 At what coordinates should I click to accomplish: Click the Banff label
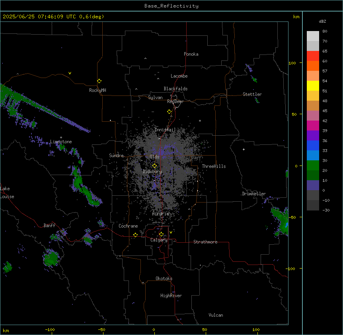(49, 226)
